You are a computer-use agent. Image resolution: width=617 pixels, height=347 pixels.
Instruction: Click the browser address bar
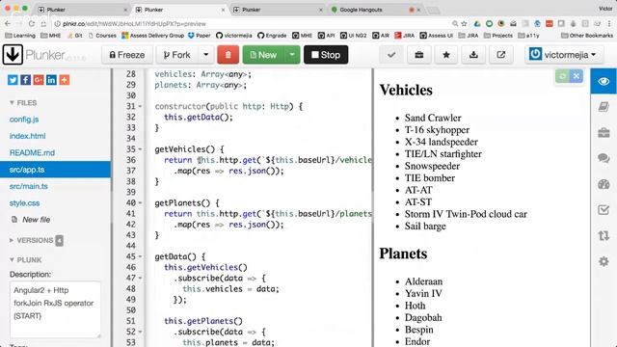(252, 23)
